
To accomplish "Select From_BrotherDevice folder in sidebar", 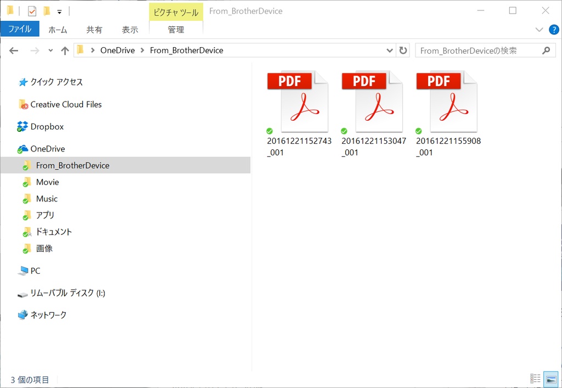I will pos(126,165).
